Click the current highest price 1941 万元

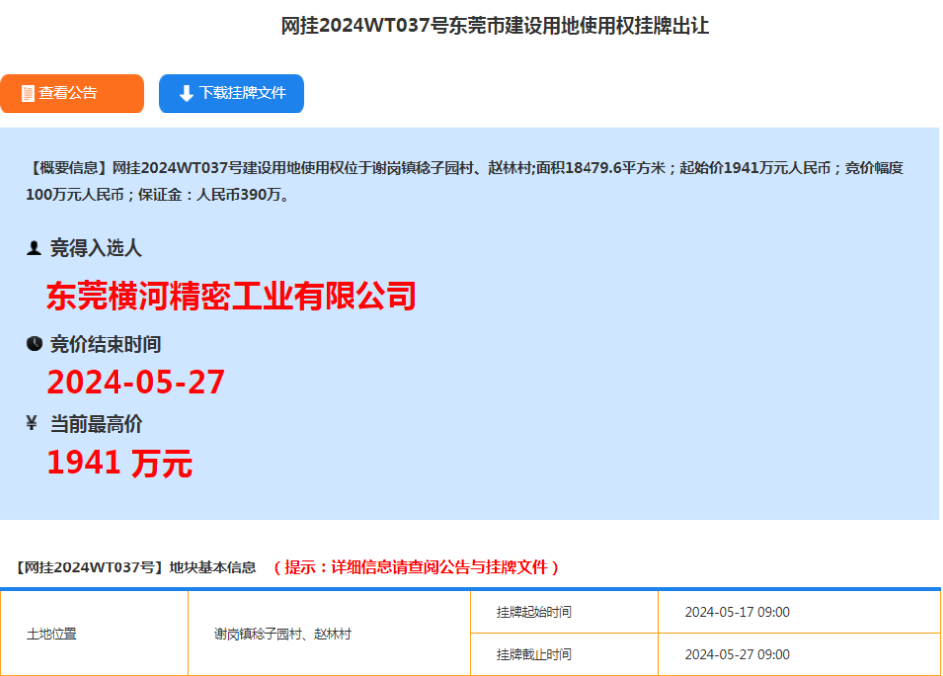[x=119, y=463]
